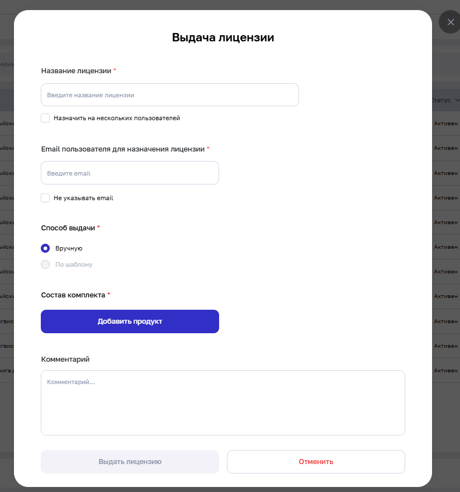Expand the Статус column chevron
Viewport: 460px width, 492px height.
coord(457,100)
